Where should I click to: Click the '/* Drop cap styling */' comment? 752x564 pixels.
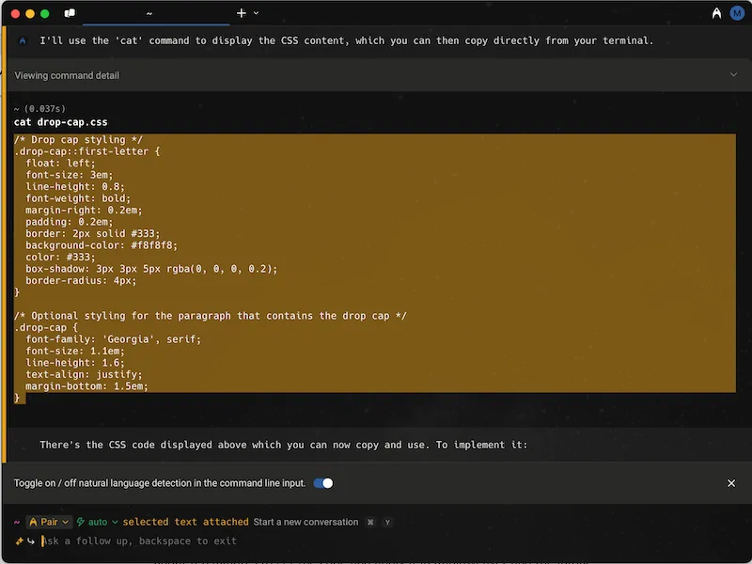[78, 140]
